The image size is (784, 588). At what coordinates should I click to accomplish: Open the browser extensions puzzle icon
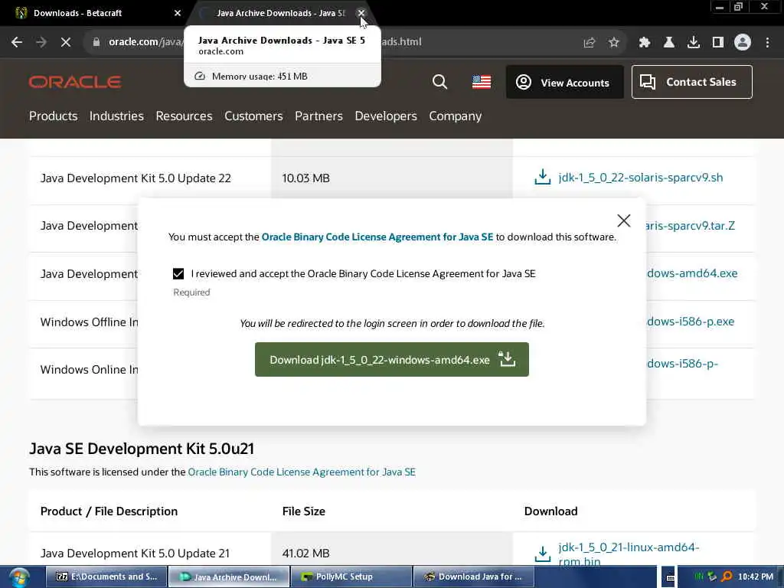pyautogui.click(x=644, y=42)
